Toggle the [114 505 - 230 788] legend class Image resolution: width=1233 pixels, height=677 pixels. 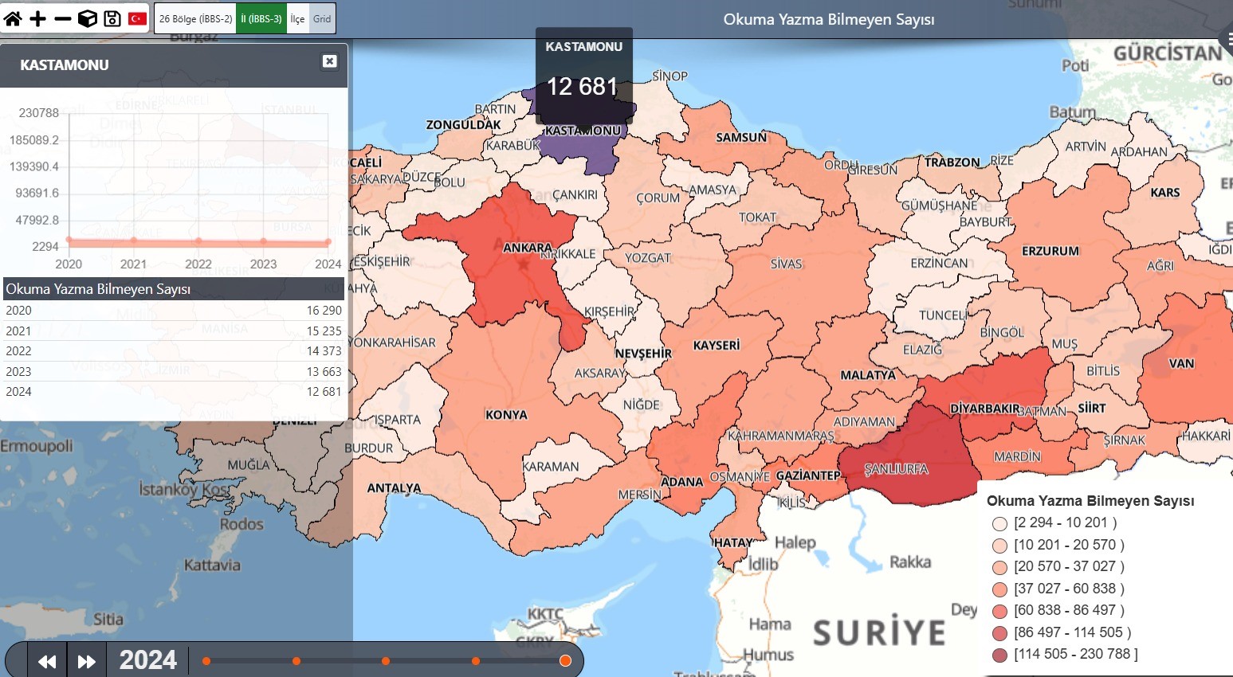[x=999, y=655]
